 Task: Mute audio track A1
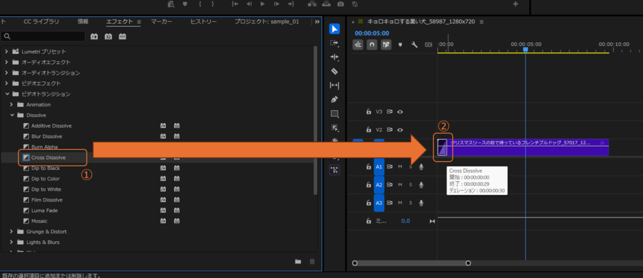point(400,167)
